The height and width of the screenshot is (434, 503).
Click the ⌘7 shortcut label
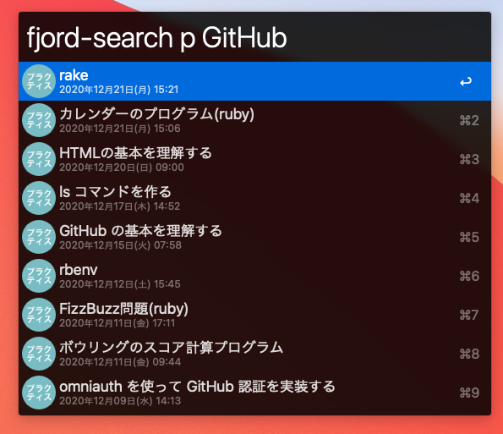click(469, 315)
